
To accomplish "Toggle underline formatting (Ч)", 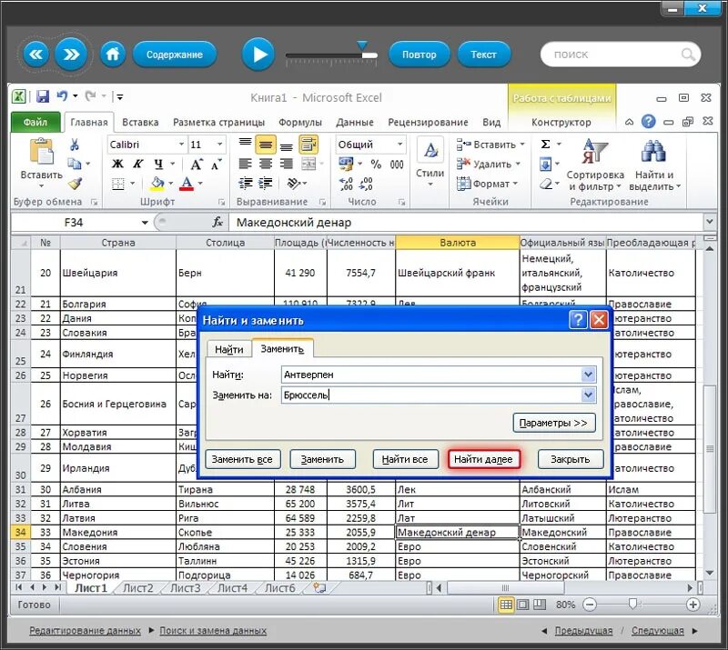I will coord(158,164).
